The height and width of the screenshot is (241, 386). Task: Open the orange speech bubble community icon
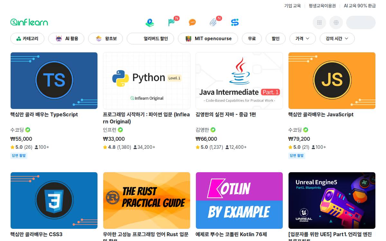(x=192, y=22)
